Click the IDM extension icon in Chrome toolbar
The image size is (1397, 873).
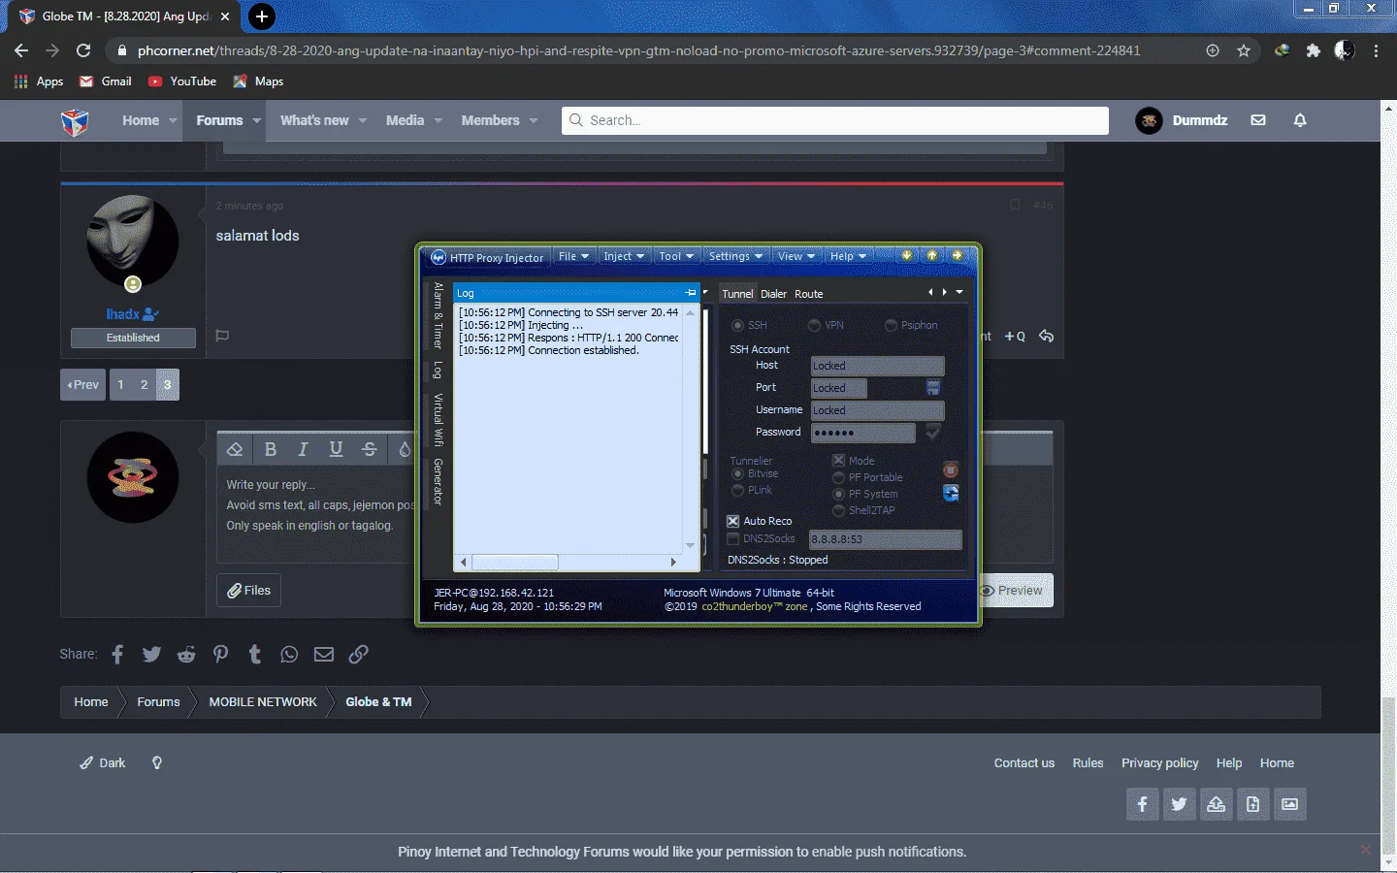click(1282, 50)
